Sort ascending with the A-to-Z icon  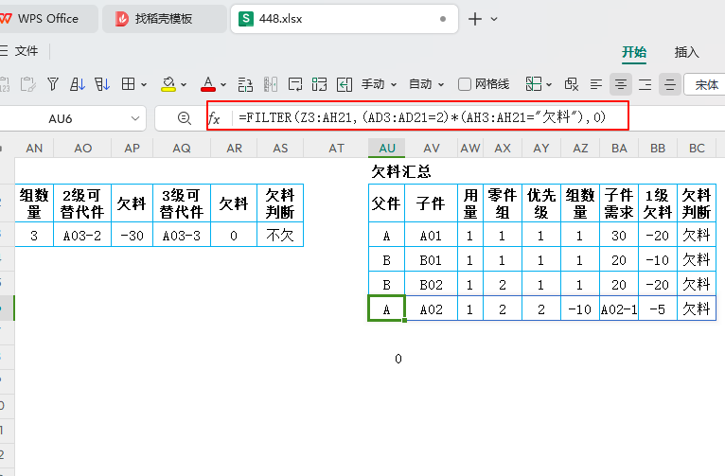click(x=78, y=84)
